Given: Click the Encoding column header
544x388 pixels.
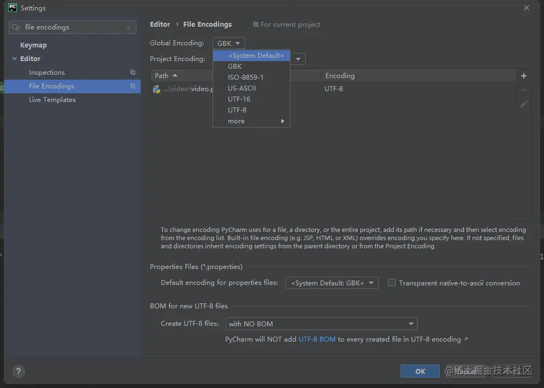Looking at the screenshot, I should click(419, 75).
